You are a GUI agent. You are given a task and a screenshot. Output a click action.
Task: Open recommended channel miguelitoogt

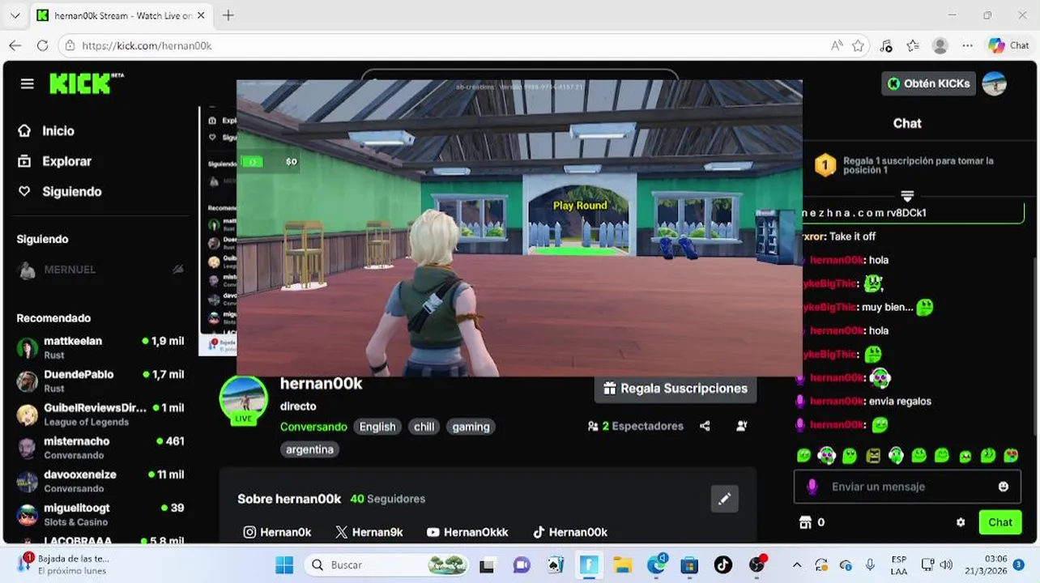pyautogui.click(x=100, y=514)
